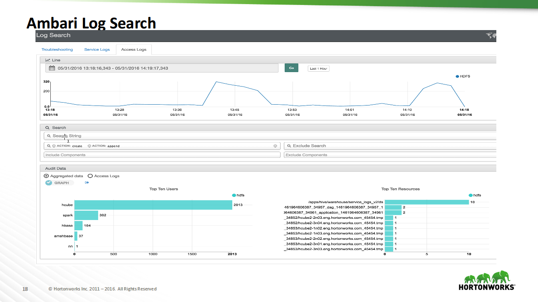Click the hbase bar showing 104
538x302 pixels.
(78, 225)
